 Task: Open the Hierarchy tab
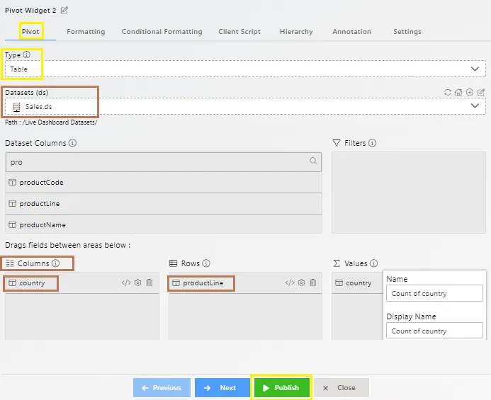pyautogui.click(x=296, y=32)
